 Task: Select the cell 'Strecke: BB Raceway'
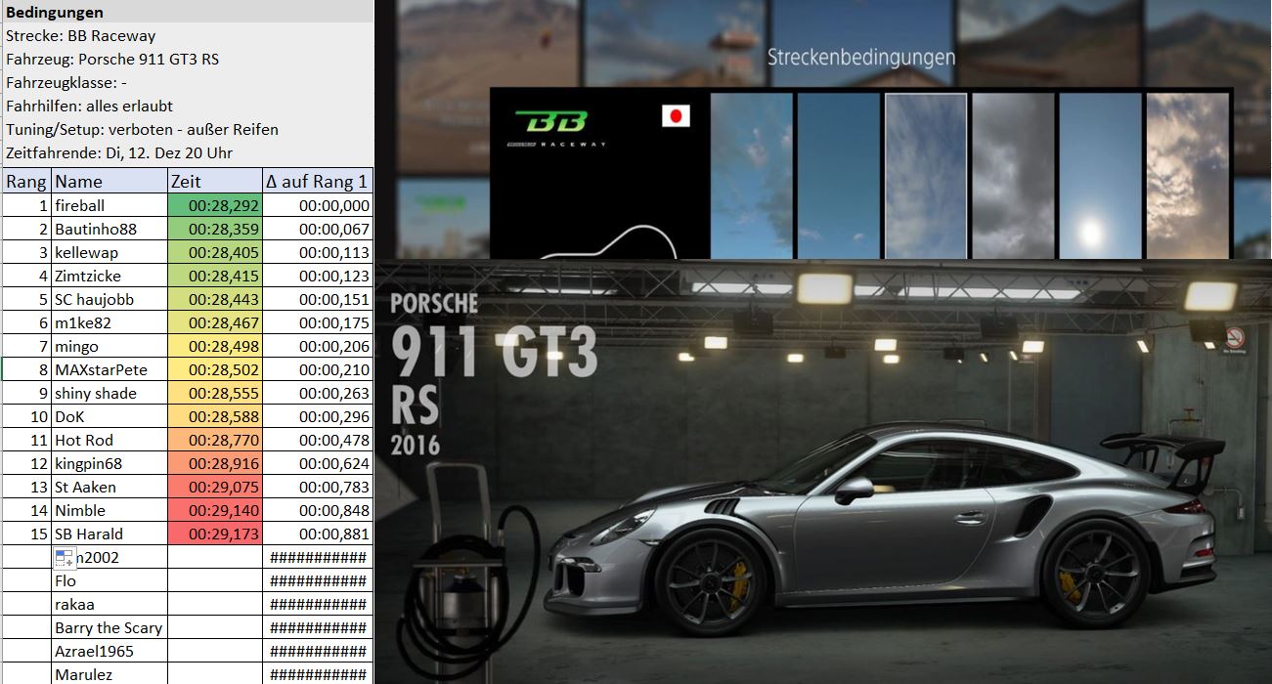pyautogui.click(x=187, y=36)
